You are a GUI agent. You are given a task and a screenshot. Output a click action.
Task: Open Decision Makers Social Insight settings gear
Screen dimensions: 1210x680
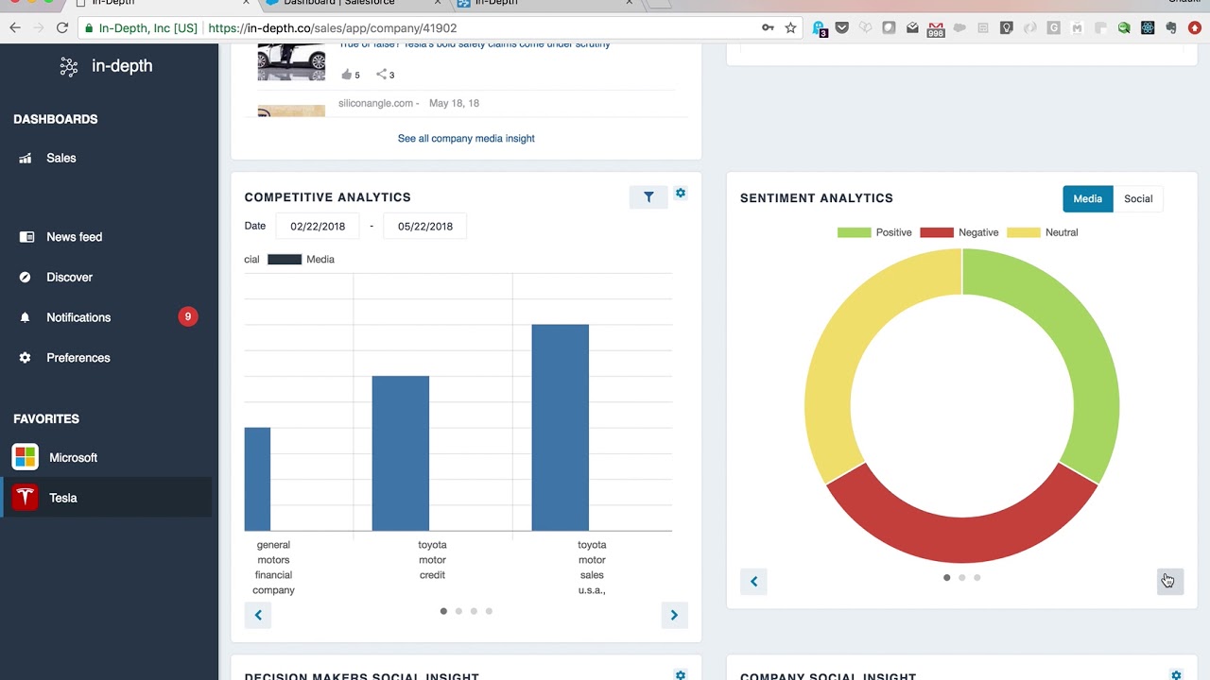tap(681, 675)
